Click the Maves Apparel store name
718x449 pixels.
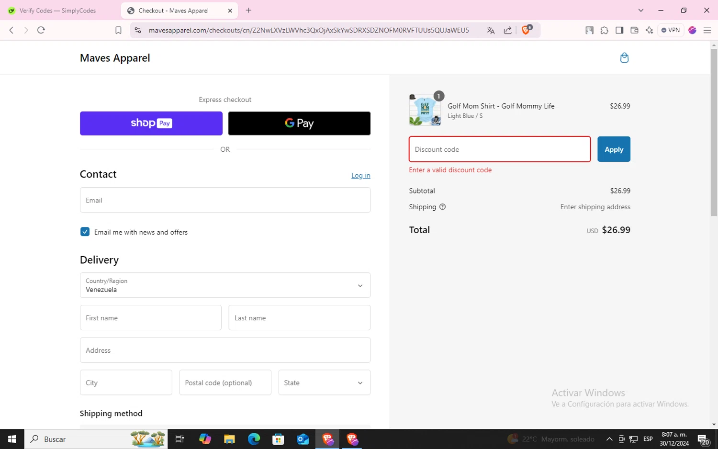point(115,58)
